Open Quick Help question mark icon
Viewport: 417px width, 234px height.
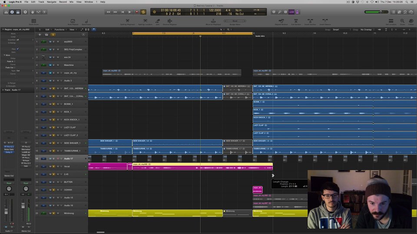[25, 12]
